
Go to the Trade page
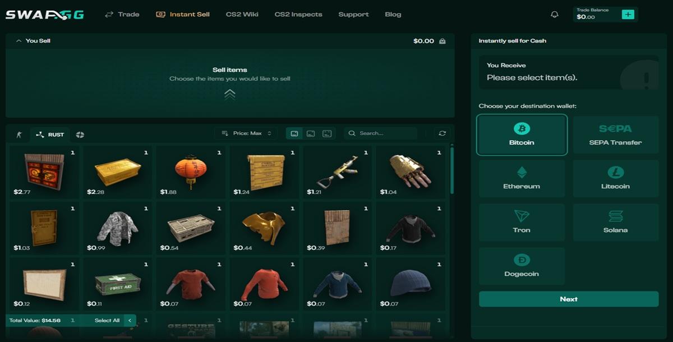[x=122, y=15]
